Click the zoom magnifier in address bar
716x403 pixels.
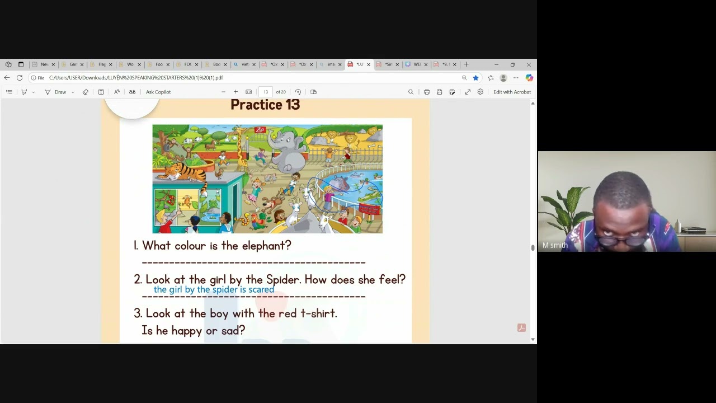click(x=464, y=78)
